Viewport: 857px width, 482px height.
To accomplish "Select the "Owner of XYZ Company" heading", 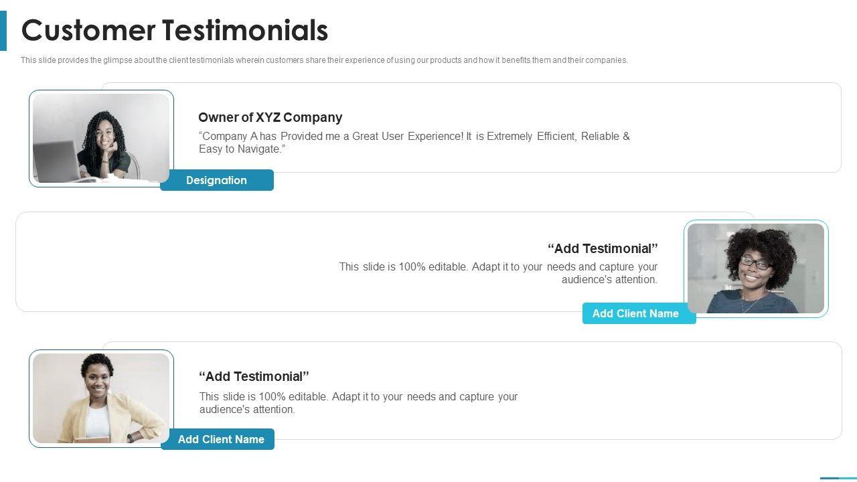I will (x=270, y=118).
